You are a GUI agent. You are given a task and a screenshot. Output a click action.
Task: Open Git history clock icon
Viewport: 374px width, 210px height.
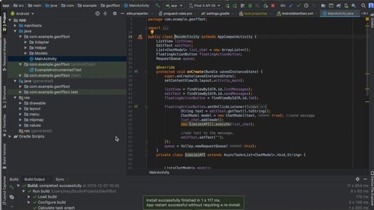pyautogui.click(x=306, y=5)
